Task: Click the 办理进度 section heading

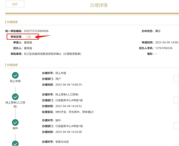Action: [x=12, y=65]
